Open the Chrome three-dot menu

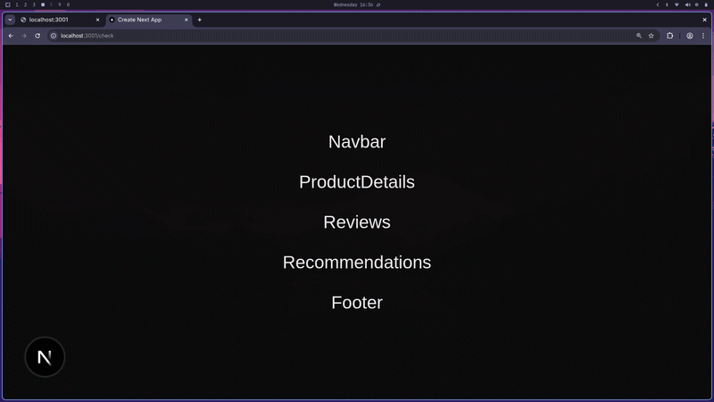703,36
